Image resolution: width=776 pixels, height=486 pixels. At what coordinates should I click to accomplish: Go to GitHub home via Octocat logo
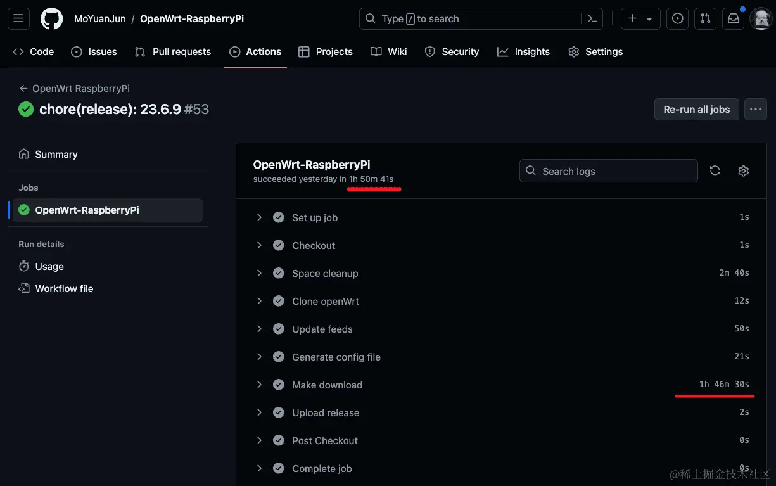[x=52, y=19]
